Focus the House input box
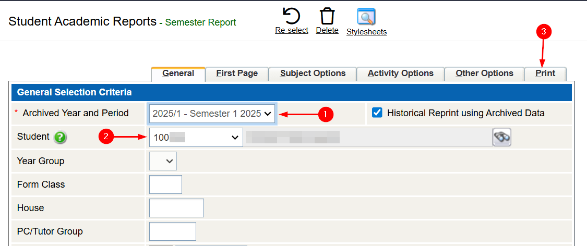 176,208
